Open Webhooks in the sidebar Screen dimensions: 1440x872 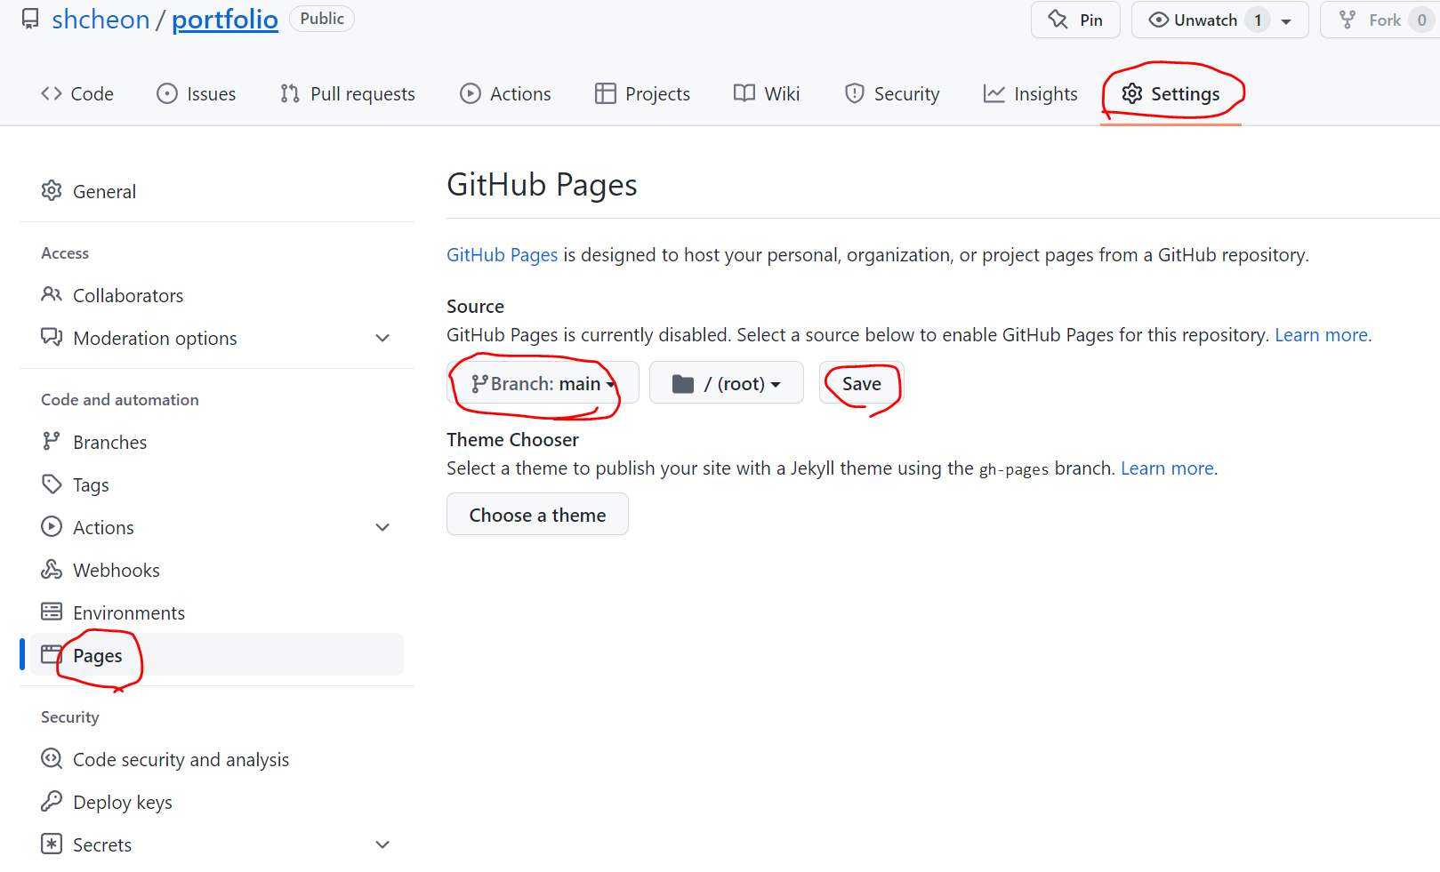217,570
